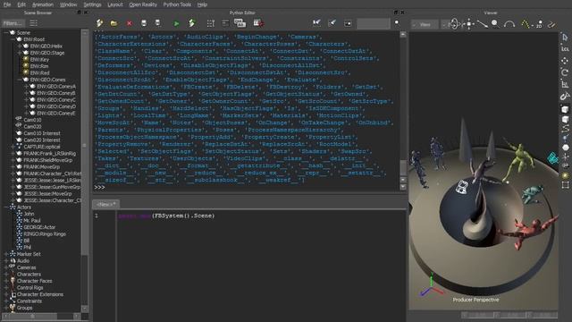Open the File menu

pos(7,4)
